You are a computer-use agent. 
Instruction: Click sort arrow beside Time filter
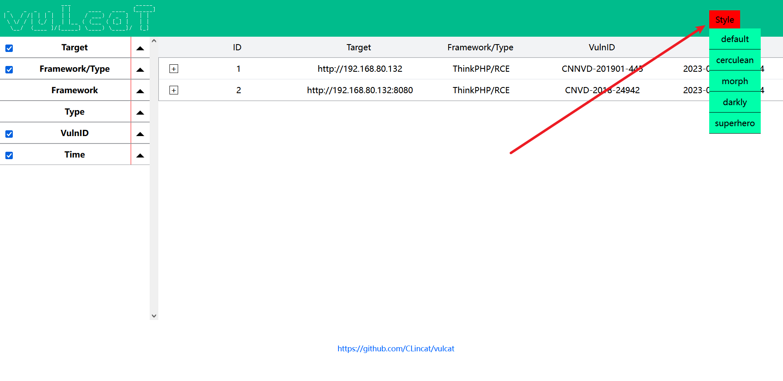tap(140, 155)
